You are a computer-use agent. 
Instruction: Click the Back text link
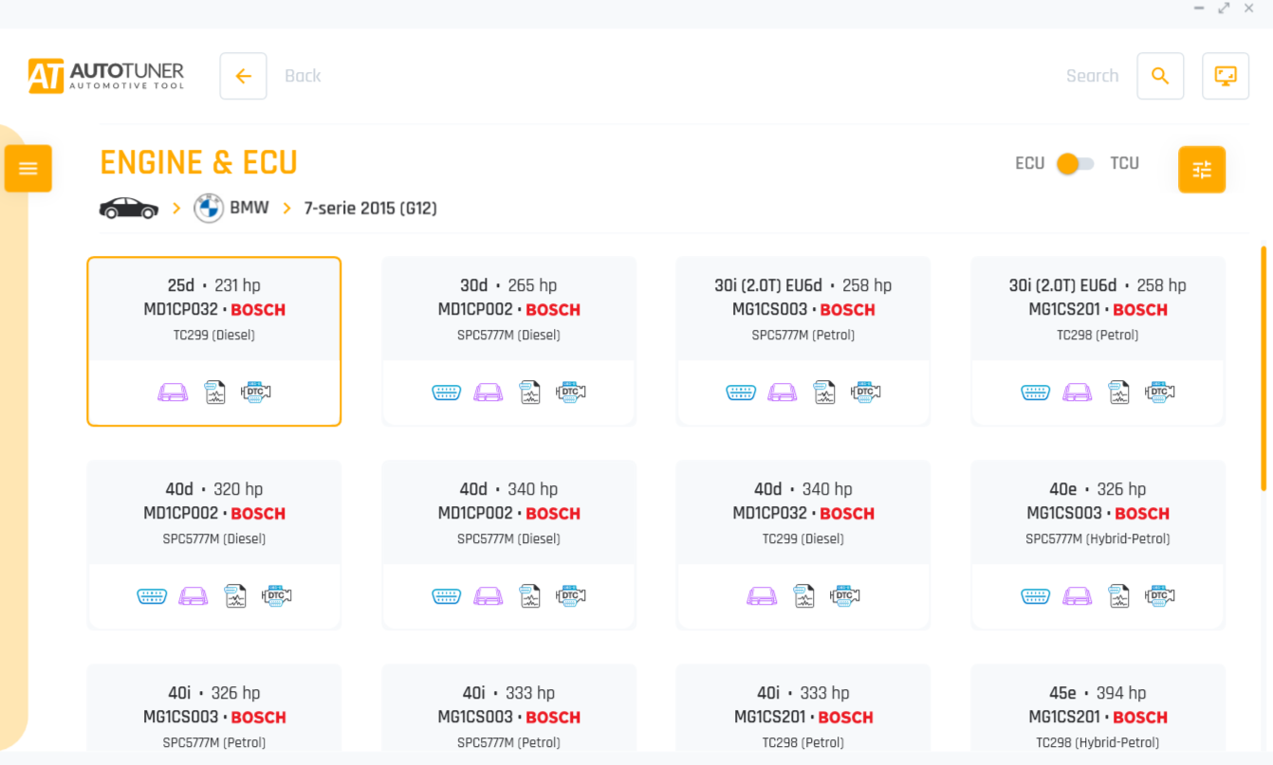(x=303, y=76)
